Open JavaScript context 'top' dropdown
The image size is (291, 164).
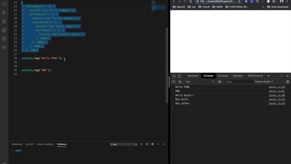coord(200,82)
